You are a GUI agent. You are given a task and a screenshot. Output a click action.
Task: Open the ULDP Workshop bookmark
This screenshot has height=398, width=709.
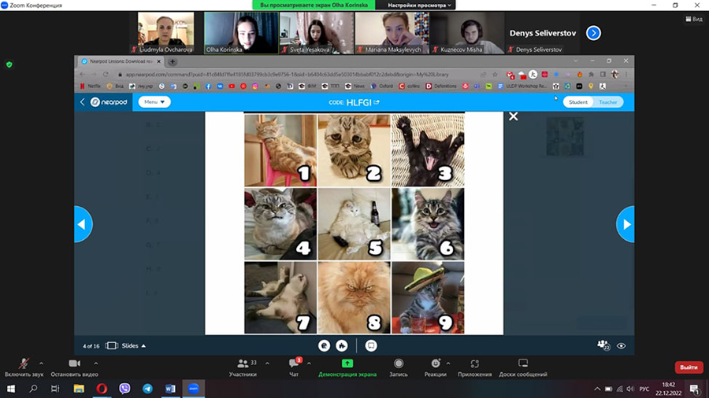click(x=522, y=86)
